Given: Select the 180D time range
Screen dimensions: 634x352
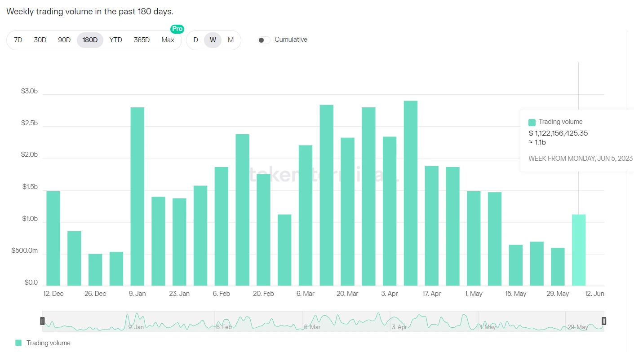Looking at the screenshot, I should click(90, 40).
